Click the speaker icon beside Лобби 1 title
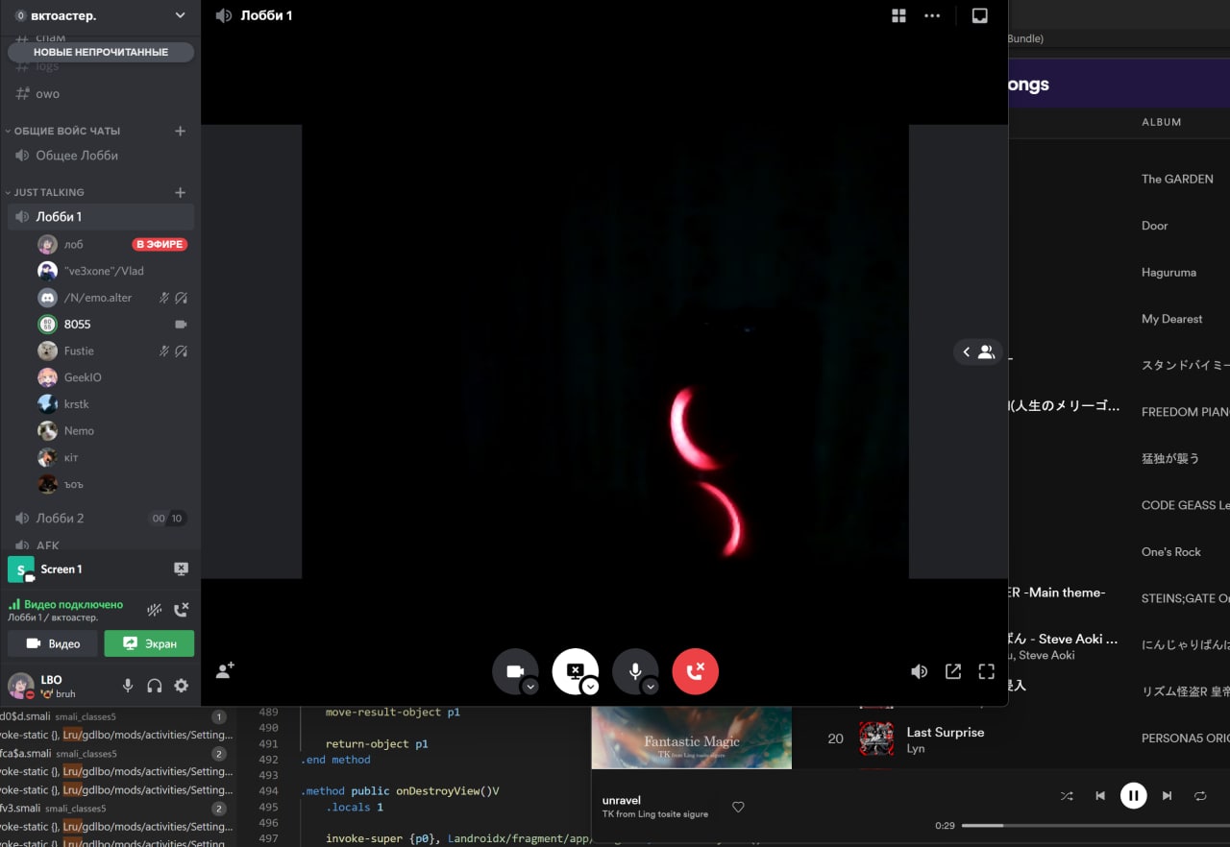 click(x=224, y=15)
